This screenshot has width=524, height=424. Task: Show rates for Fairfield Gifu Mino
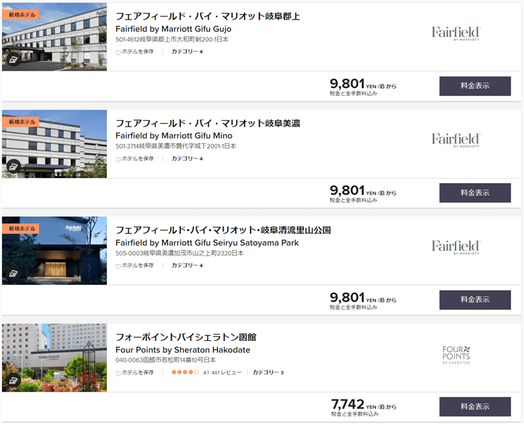(475, 193)
